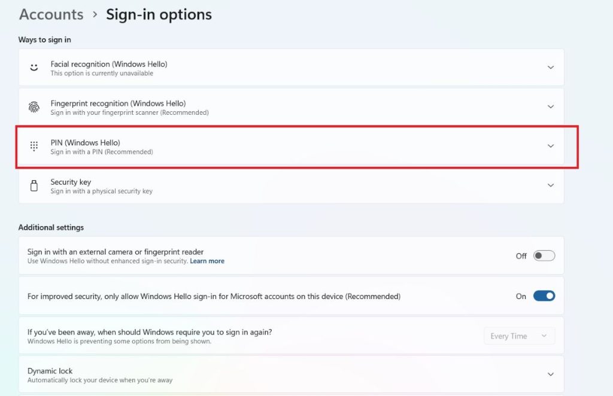613x396 pixels.
Task: Open the Learn more link
Action: click(x=207, y=261)
